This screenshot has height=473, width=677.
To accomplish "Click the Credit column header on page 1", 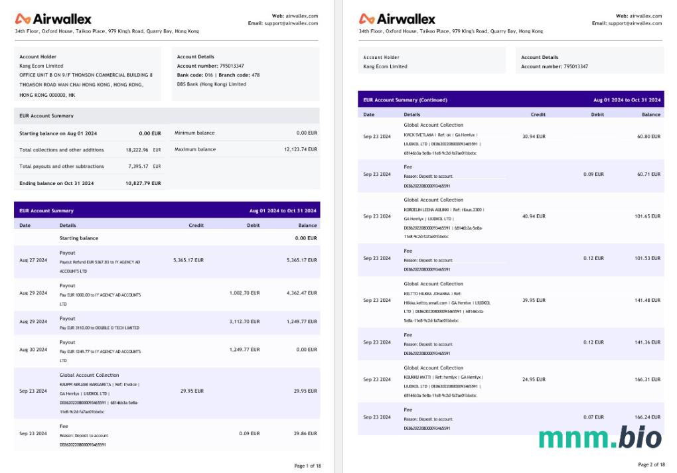I will click(196, 226).
